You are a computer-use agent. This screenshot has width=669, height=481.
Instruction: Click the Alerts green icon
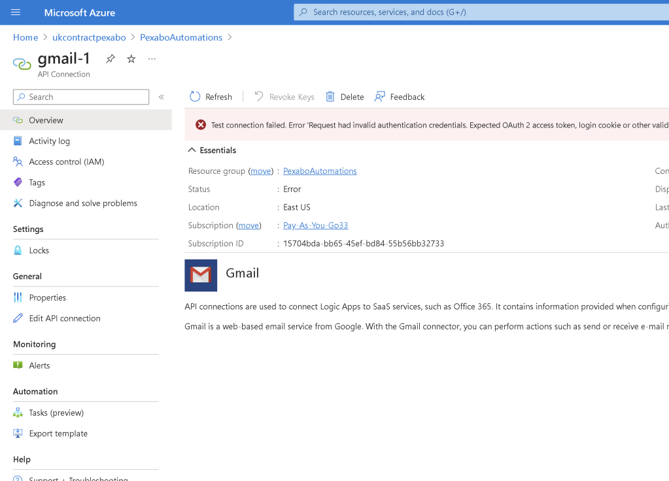18,365
